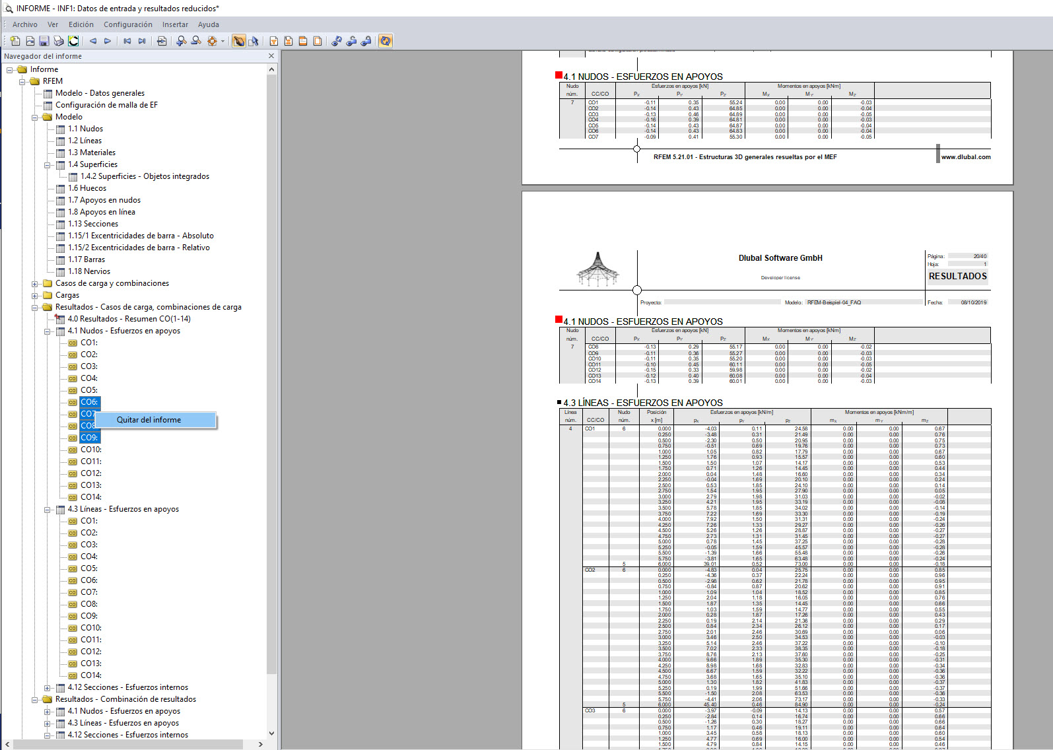Image resolution: width=1053 pixels, height=750 pixels.
Task: Select 4.0 Resultados - Resumen CO(1-14)
Action: [129, 319]
